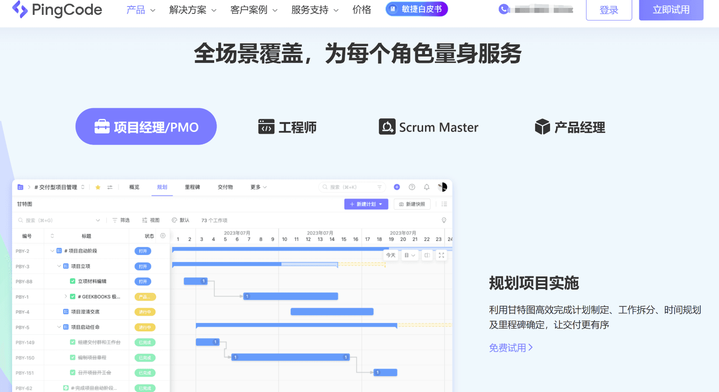The image size is (719, 392).
Task: Collapse the 项目启动阶段 row
Action: (52, 251)
